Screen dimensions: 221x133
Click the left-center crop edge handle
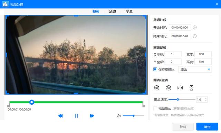click(x=6, y=55)
